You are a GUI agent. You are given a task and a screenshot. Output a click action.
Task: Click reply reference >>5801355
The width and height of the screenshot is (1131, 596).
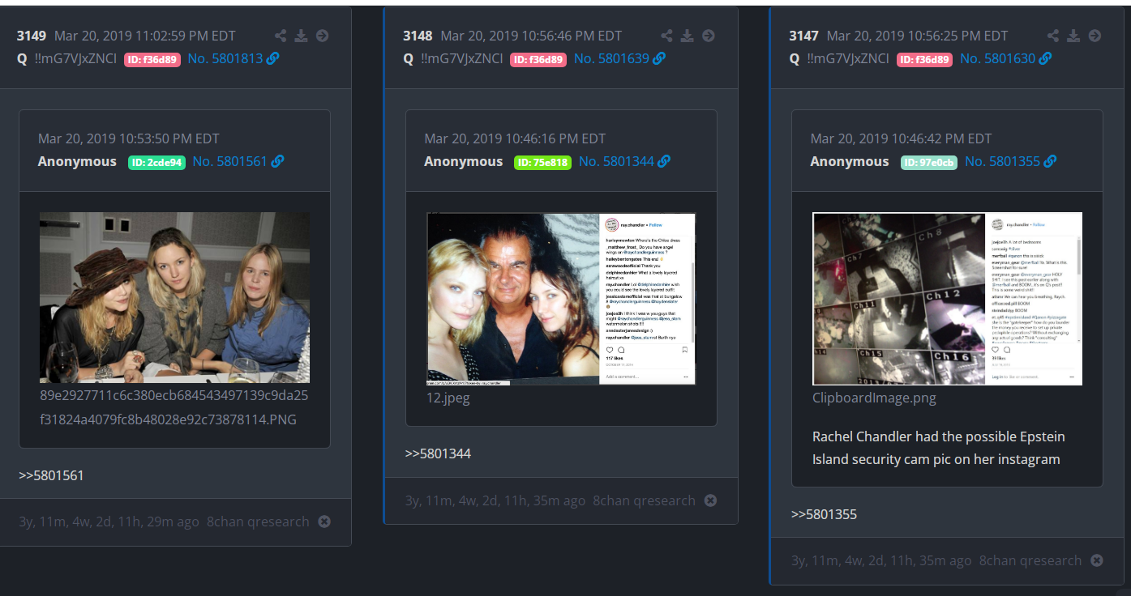(x=824, y=514)
